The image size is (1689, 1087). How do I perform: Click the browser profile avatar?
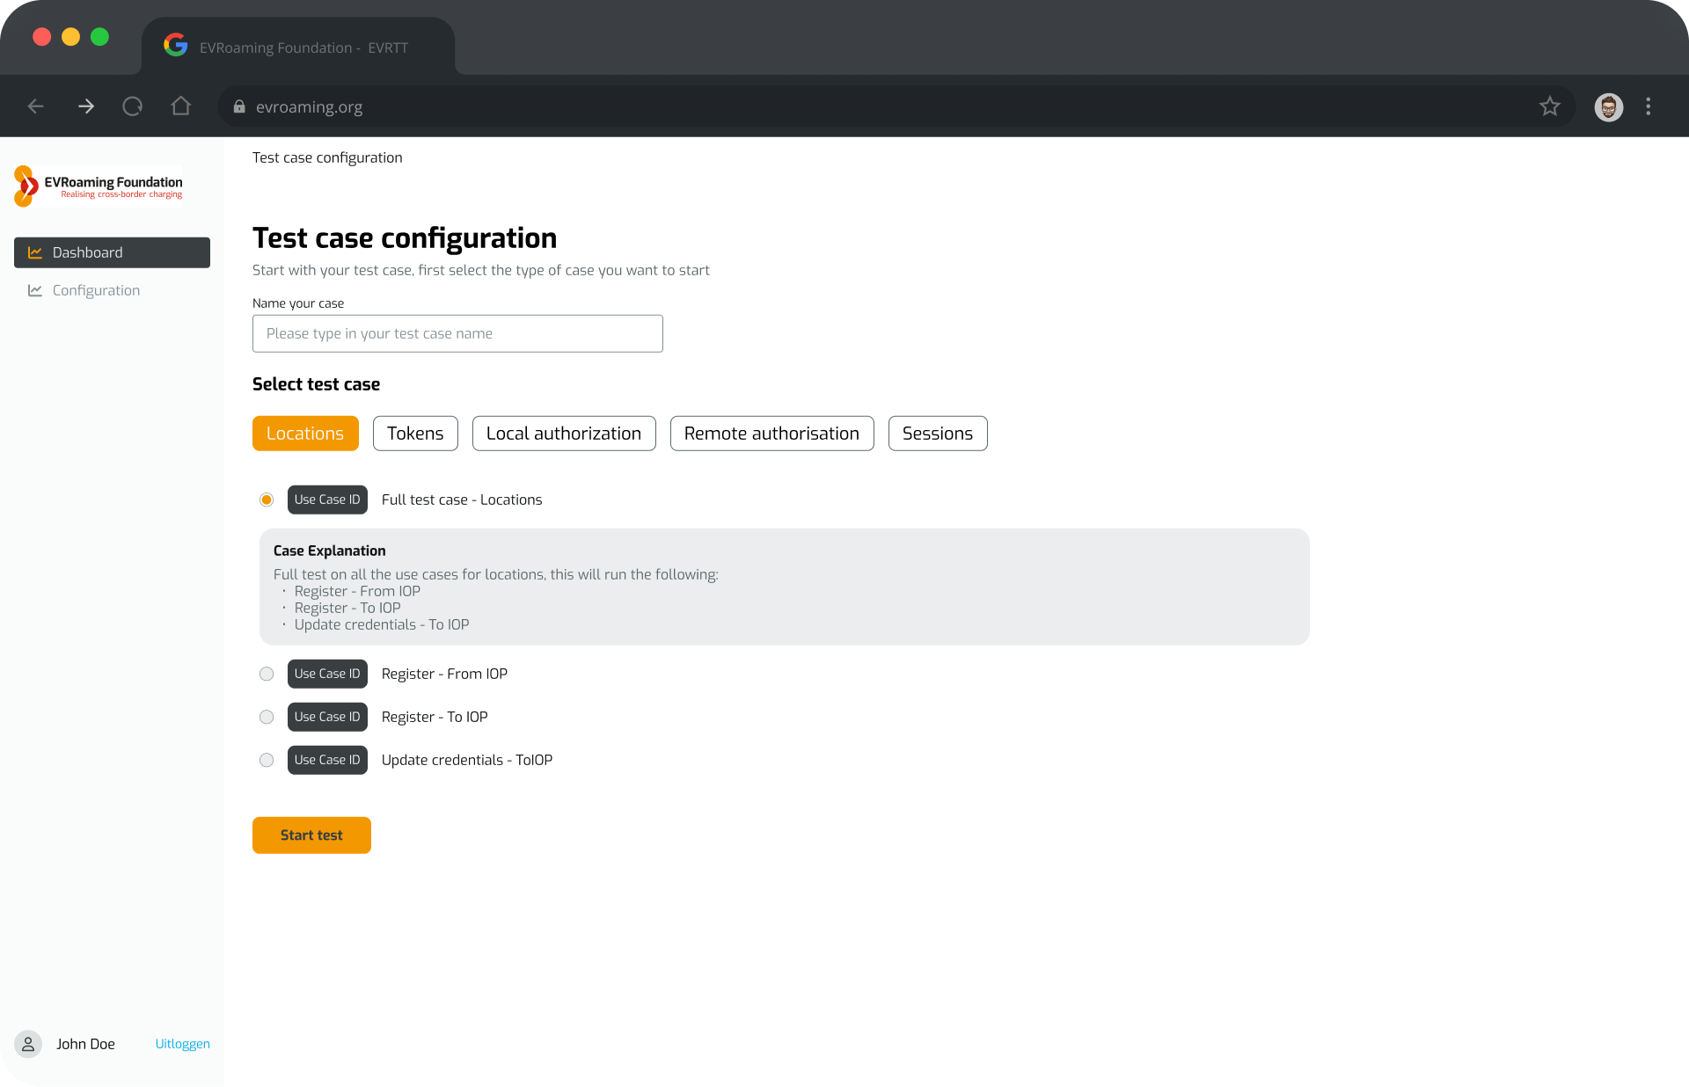[x=1608, y=106]
